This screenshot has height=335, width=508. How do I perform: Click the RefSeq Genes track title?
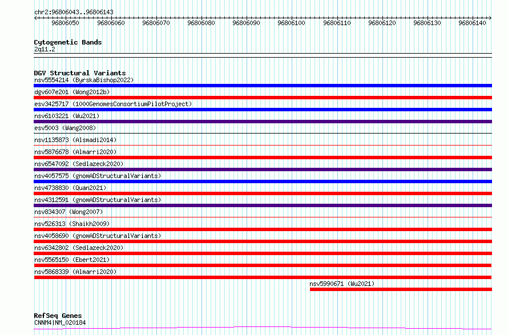58,316
